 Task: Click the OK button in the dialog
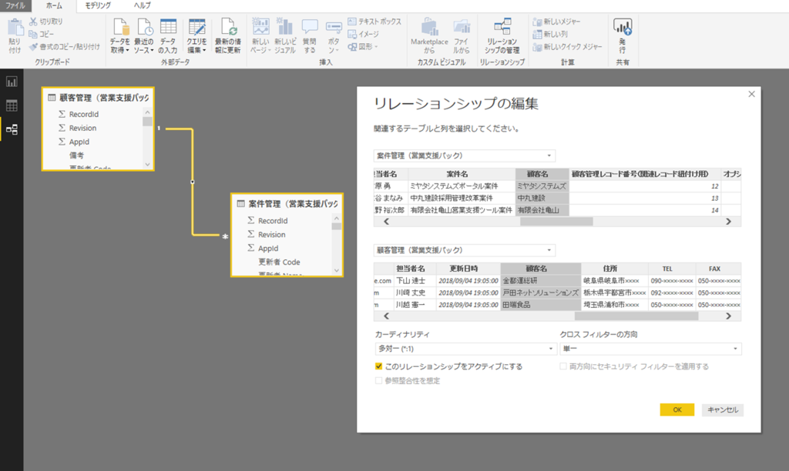pyautogui.click(x=677, y=409)
